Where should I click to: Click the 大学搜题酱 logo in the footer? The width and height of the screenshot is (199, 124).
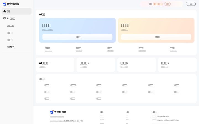[x=58, y=112]
